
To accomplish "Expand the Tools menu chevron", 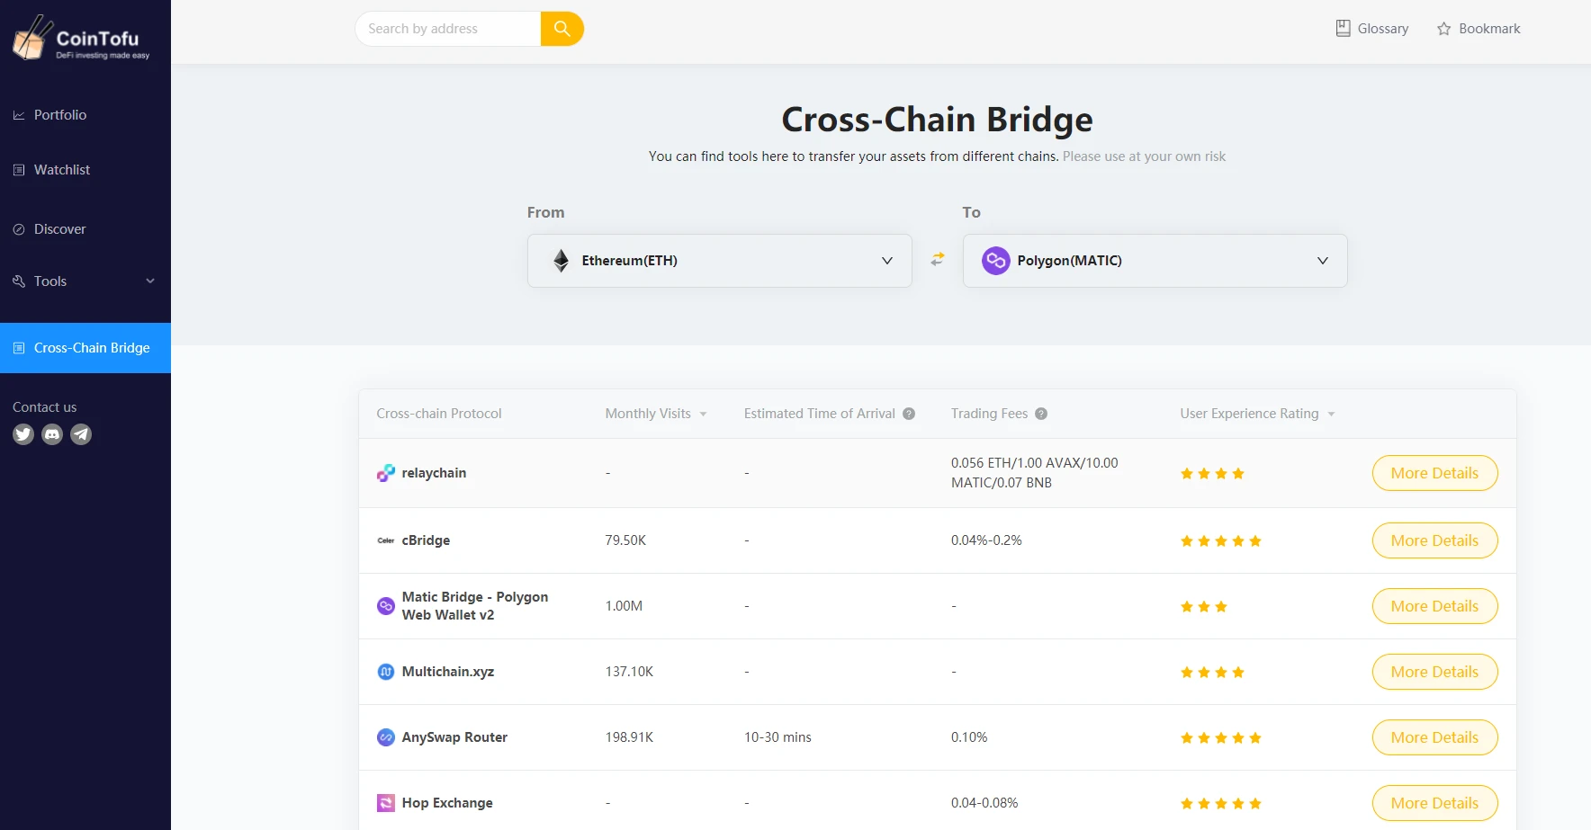I will pos(150,281).
